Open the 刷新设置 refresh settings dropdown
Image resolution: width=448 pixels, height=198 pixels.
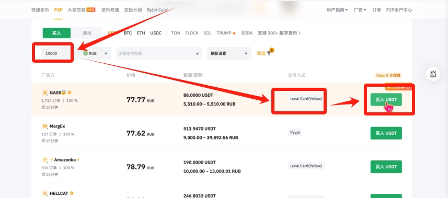click(229, 53)
